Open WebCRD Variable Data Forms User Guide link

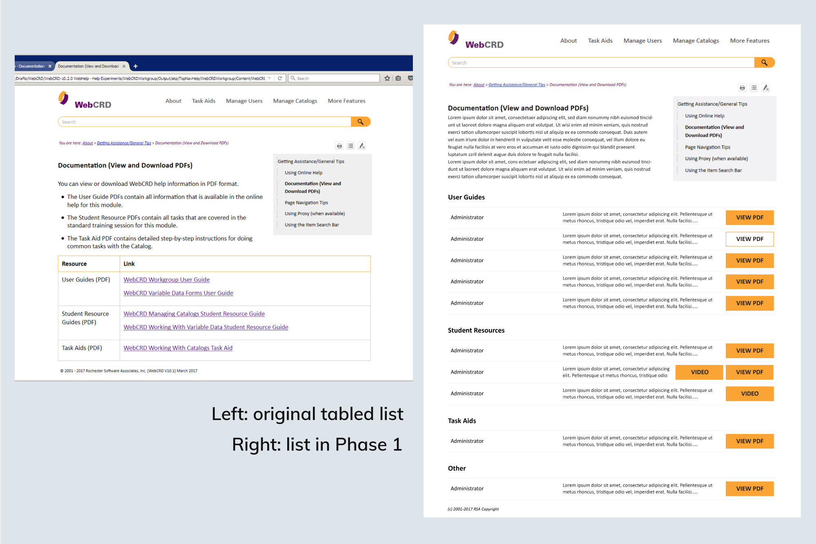pos(178,293)
